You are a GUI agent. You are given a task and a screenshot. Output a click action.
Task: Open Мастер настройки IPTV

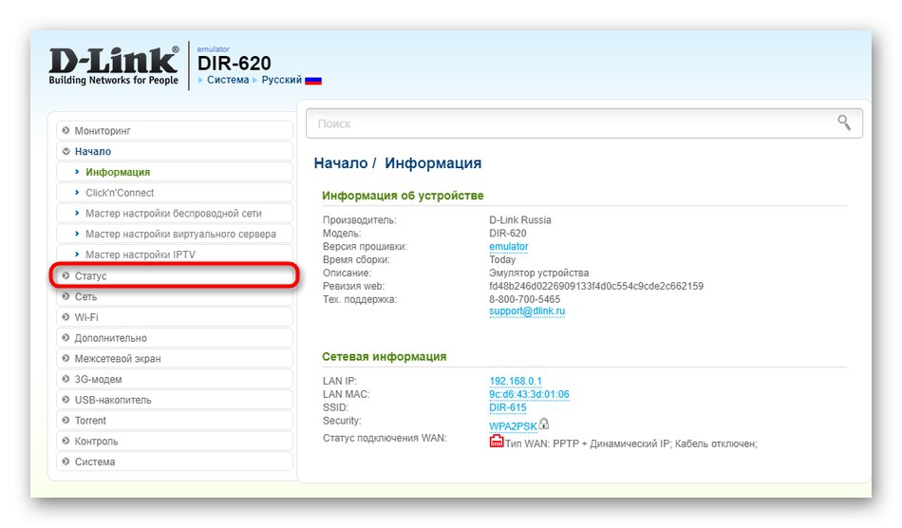click(175, 255)
